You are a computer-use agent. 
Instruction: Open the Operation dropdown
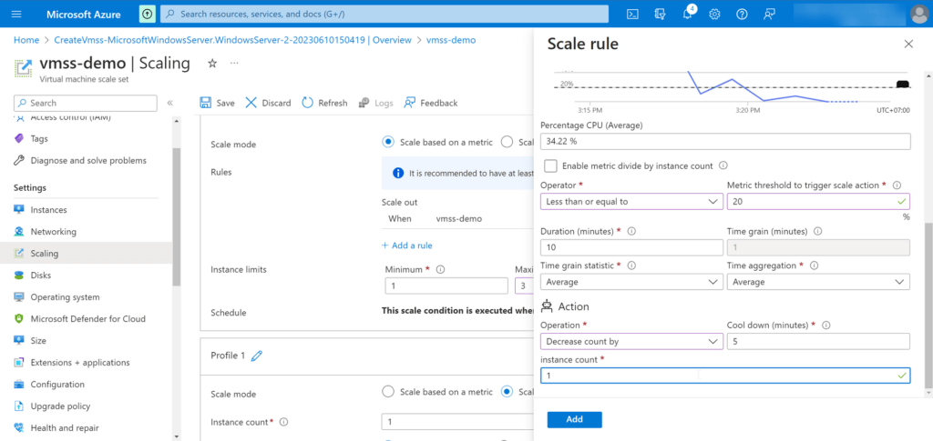pyautogui.click(x=632, y=342)
